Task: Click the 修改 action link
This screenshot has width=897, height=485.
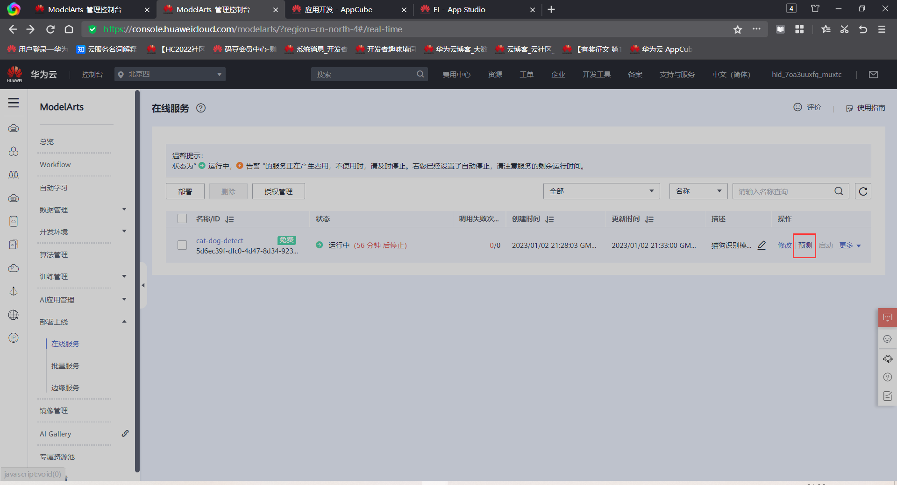Action: coord(784,246)
